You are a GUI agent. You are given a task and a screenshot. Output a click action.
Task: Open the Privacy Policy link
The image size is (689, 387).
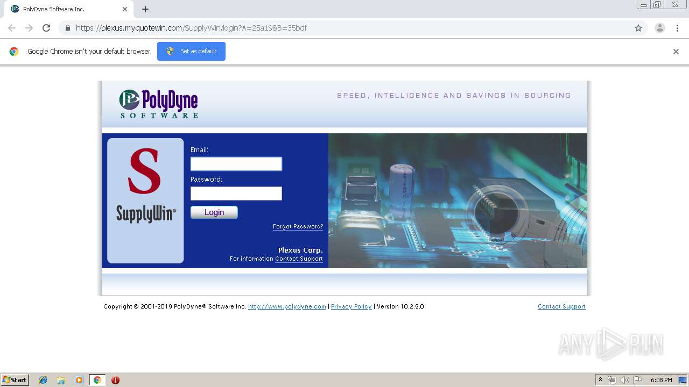[x=351, y=306]
